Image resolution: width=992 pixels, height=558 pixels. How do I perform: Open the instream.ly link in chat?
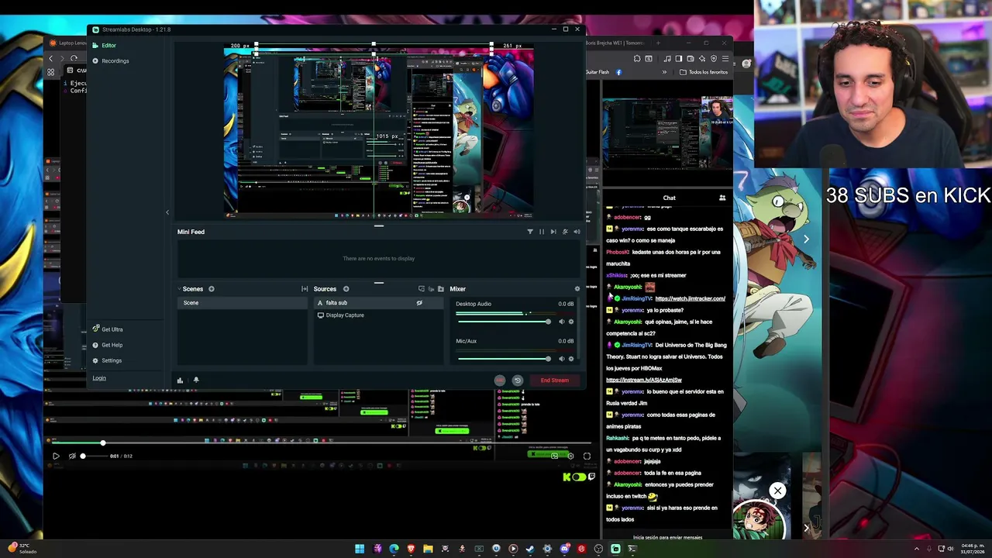tap(643, 380)
